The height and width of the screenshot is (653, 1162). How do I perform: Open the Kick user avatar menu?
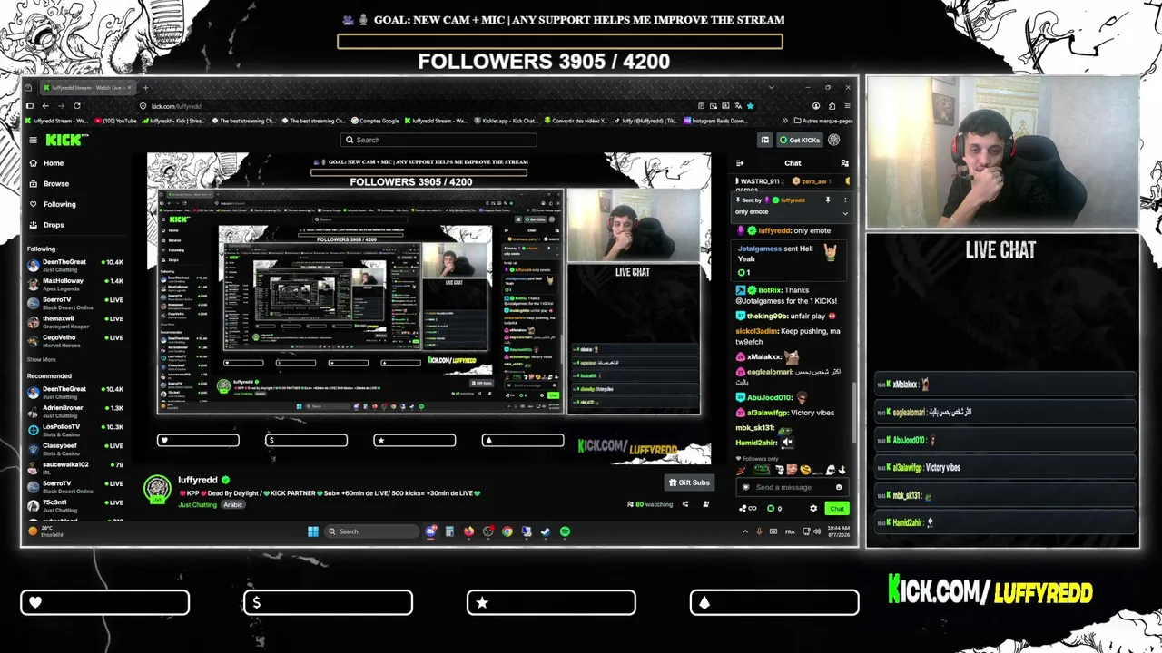pos(834,140)
